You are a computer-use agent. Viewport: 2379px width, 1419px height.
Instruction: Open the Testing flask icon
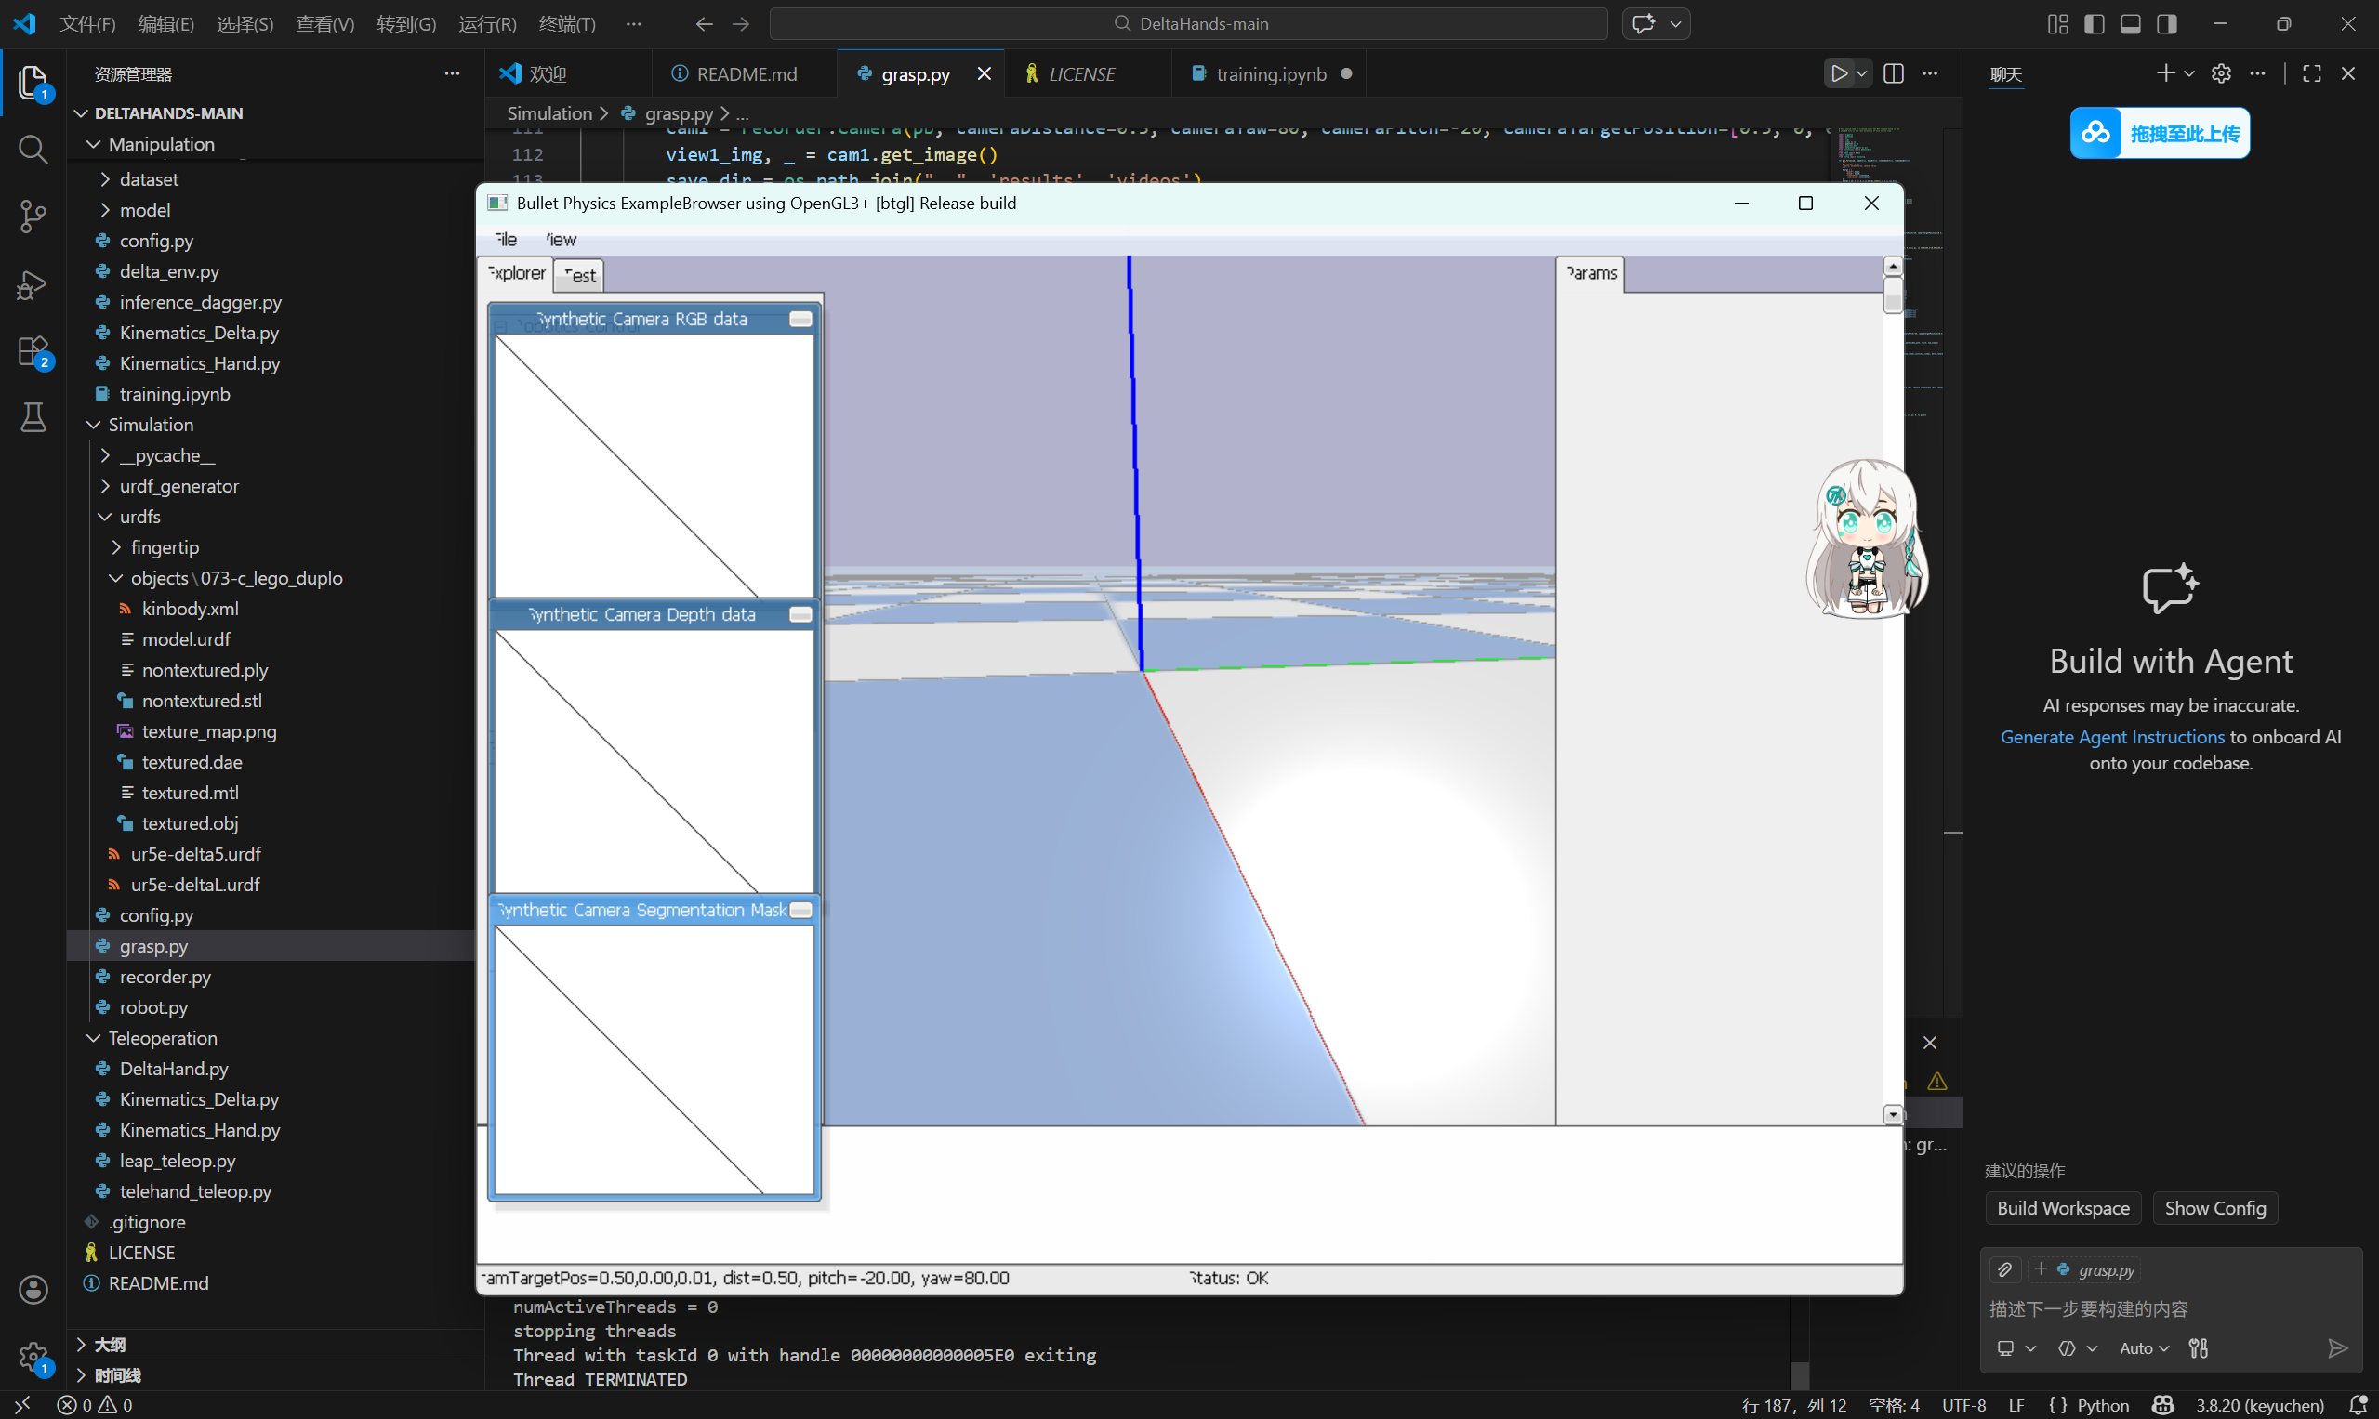pyautogui.click(x=33, y=418)
